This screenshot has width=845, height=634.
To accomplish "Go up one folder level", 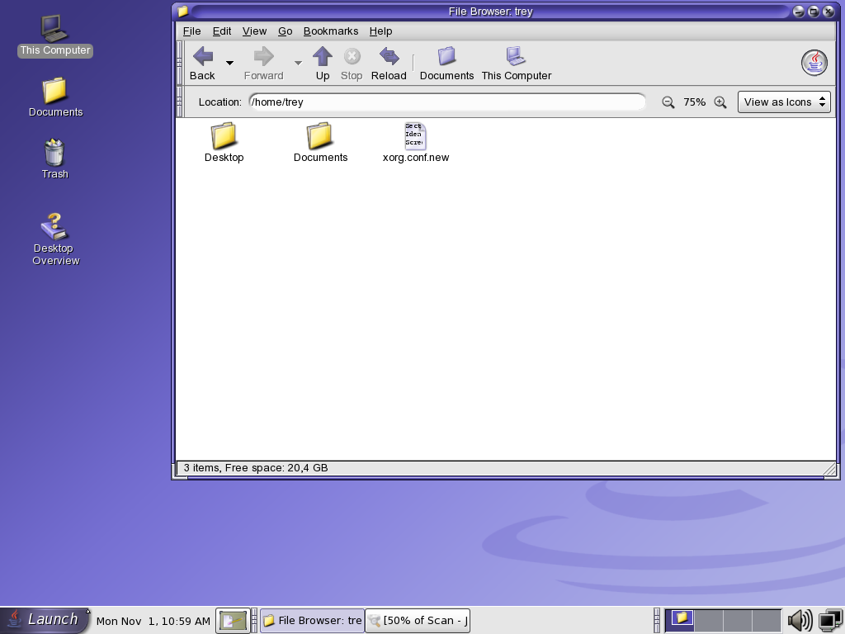I will [323, 64].
